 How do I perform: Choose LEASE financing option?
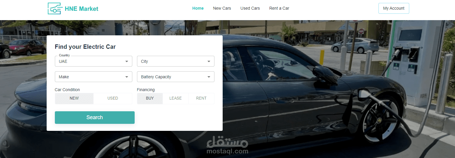pyautogui.click(x=176, y=98)
